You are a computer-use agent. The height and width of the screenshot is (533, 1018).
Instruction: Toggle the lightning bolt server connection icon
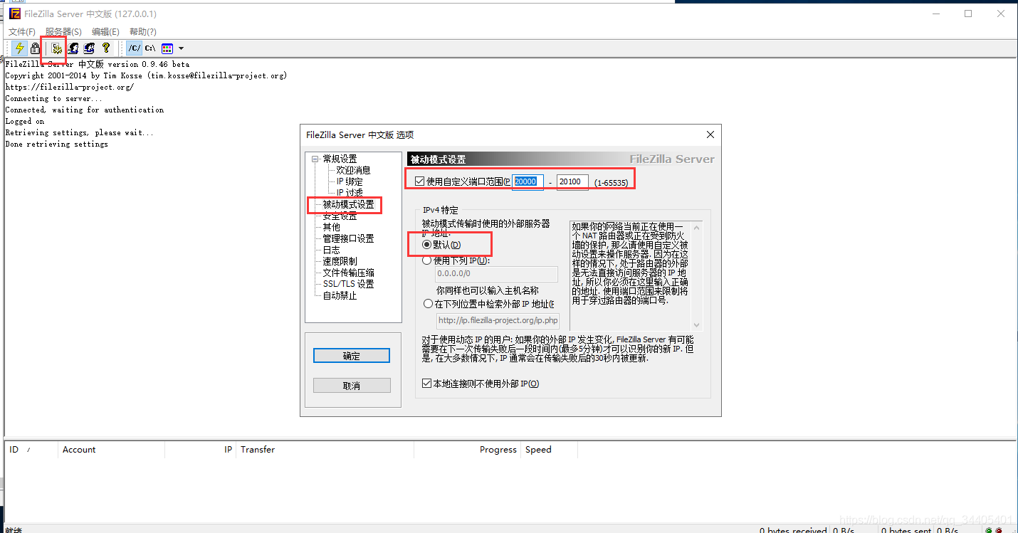point(20,48)
